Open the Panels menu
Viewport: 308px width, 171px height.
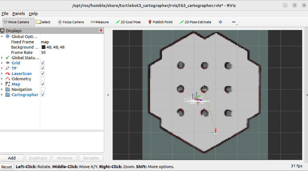pyautogui.click(x=19, y=13)
